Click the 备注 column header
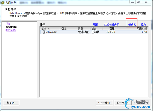153x111 pixels. 68,29
